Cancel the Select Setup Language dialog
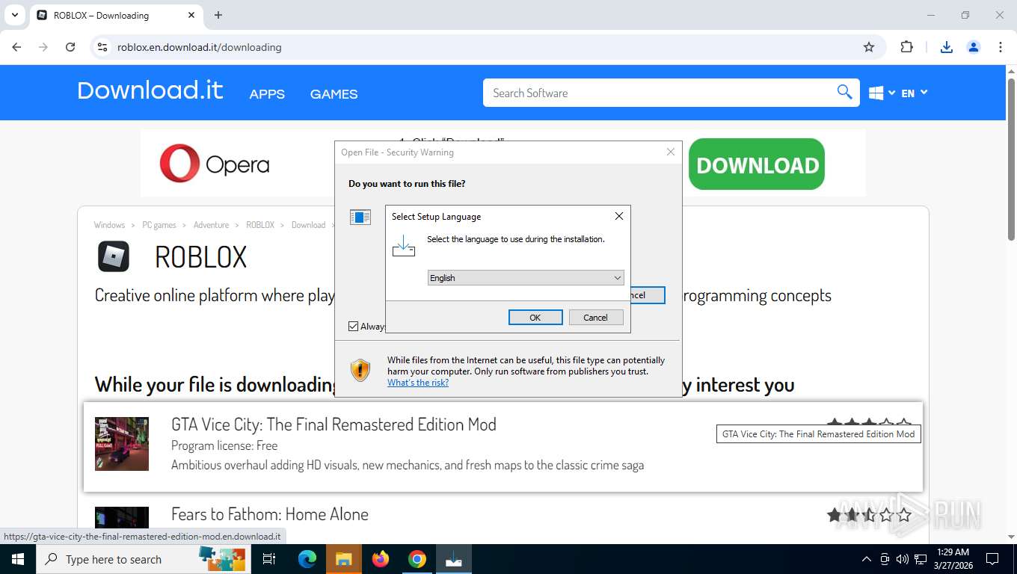The image size is (1017, 574). [x=596, y=318]
